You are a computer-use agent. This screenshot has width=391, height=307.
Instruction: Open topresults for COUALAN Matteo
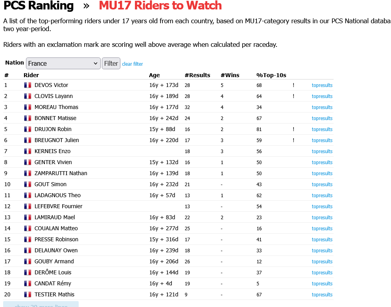point(322,228)
